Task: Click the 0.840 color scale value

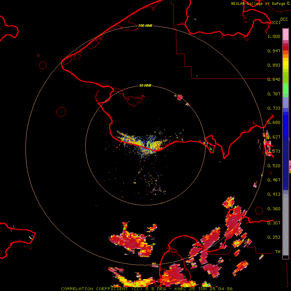Action: [x=274, y=80]
